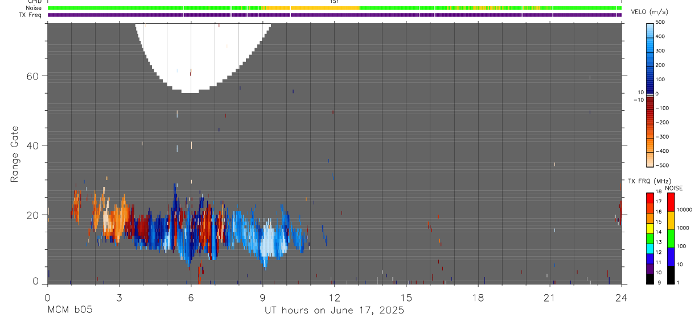The width and height of the screenshot is (699, 322).
Task: Pick the yellow swatch in TX FRQ legend
Action: [x=650, y=228]
